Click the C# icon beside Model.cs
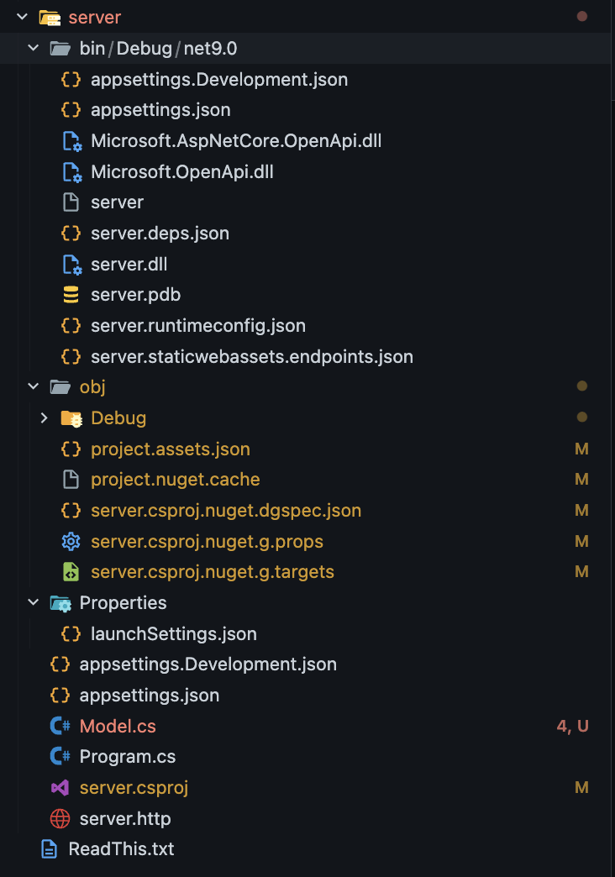Image resolution: width=615 pixels, height=877 pixels. coord(60,726)
